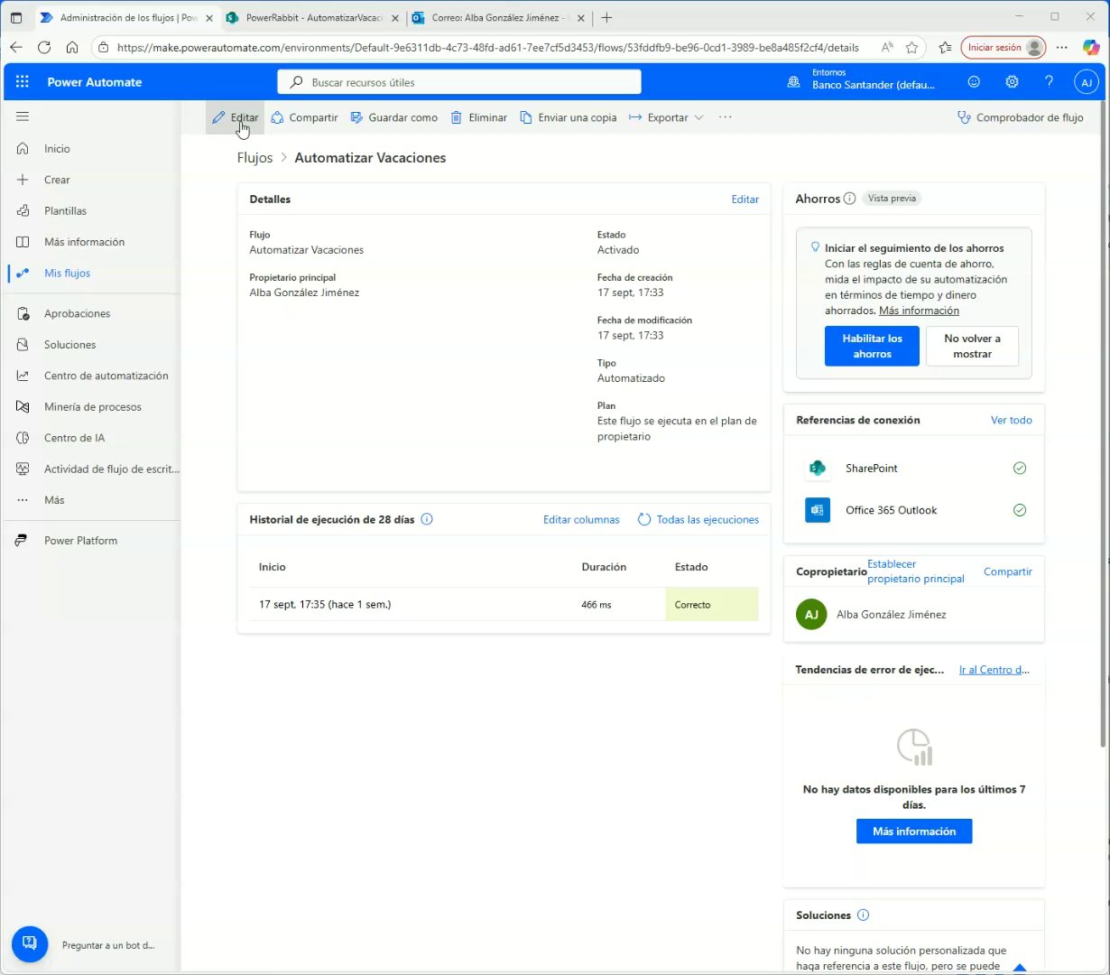Click the feedback smiley icon

tap(974, 81)
